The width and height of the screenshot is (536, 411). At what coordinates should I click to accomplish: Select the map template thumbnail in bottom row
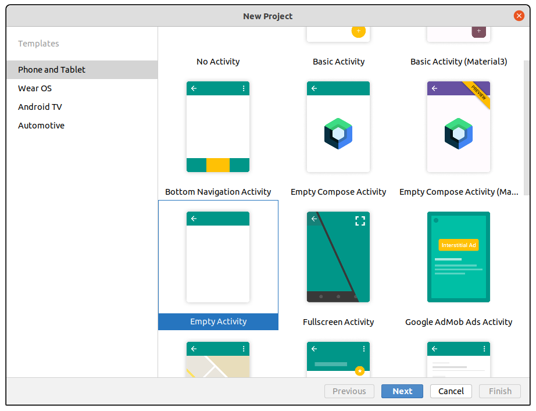pyautogui.click(x=218, y=359)
